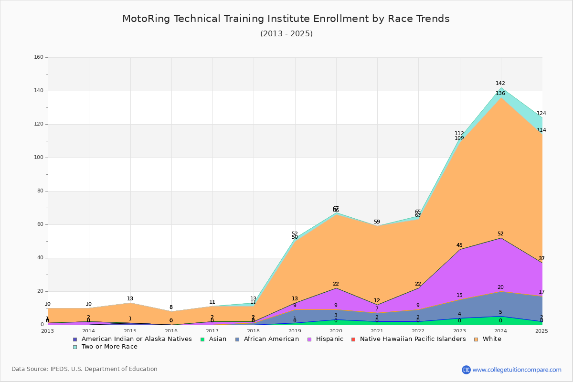
Task: Toggle Native Hawaiian Pacific Islanders legend label
Action: (413, 339)
